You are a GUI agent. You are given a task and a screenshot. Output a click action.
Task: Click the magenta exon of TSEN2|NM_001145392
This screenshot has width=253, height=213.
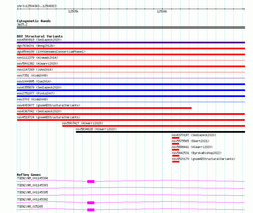coord(91,203)
